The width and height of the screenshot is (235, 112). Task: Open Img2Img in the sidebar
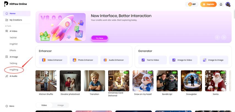[14, 70]
